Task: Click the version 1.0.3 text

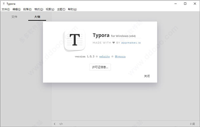Action: pos(85,56)
